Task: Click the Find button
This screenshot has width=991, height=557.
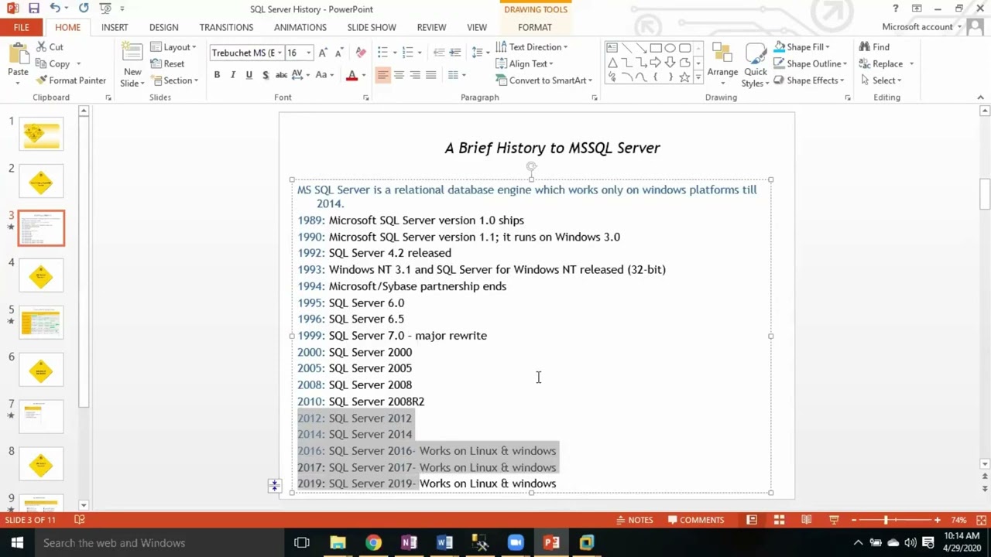Action: (x=875, y=47)
